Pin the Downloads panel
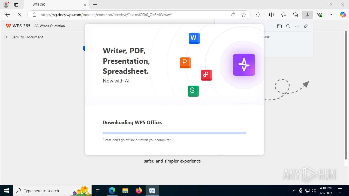 [x=306, y=26]
